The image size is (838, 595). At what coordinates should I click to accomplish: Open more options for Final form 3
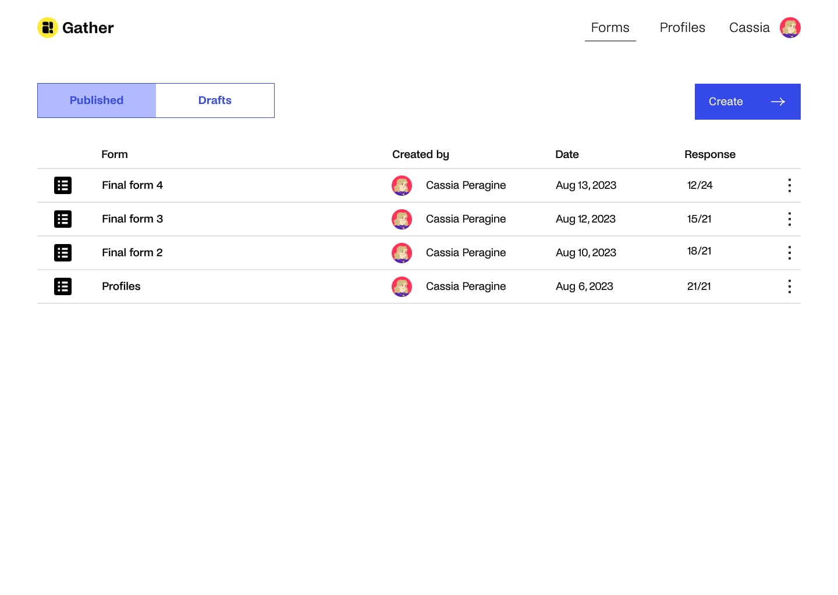790,219
